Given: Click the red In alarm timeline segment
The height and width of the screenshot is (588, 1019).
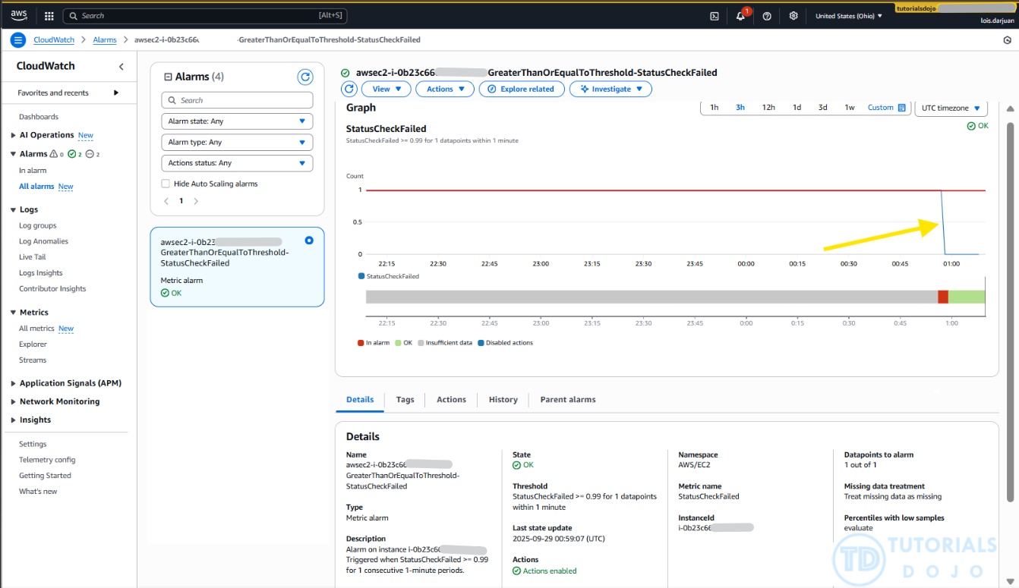Looking at the screenshot, I should coord(943,297).
